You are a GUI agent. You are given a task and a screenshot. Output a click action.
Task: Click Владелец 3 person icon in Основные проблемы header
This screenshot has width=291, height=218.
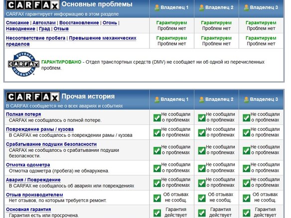coord(246,7)
